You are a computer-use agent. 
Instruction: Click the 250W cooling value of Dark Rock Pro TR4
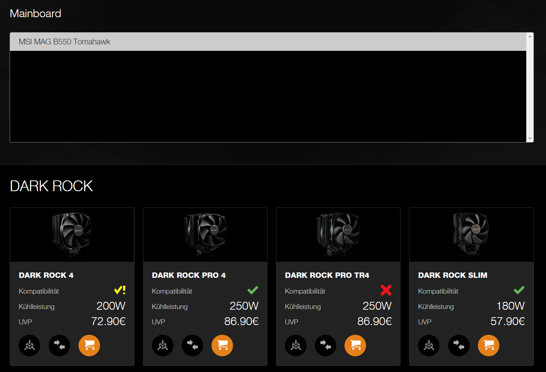coord(377,306)
